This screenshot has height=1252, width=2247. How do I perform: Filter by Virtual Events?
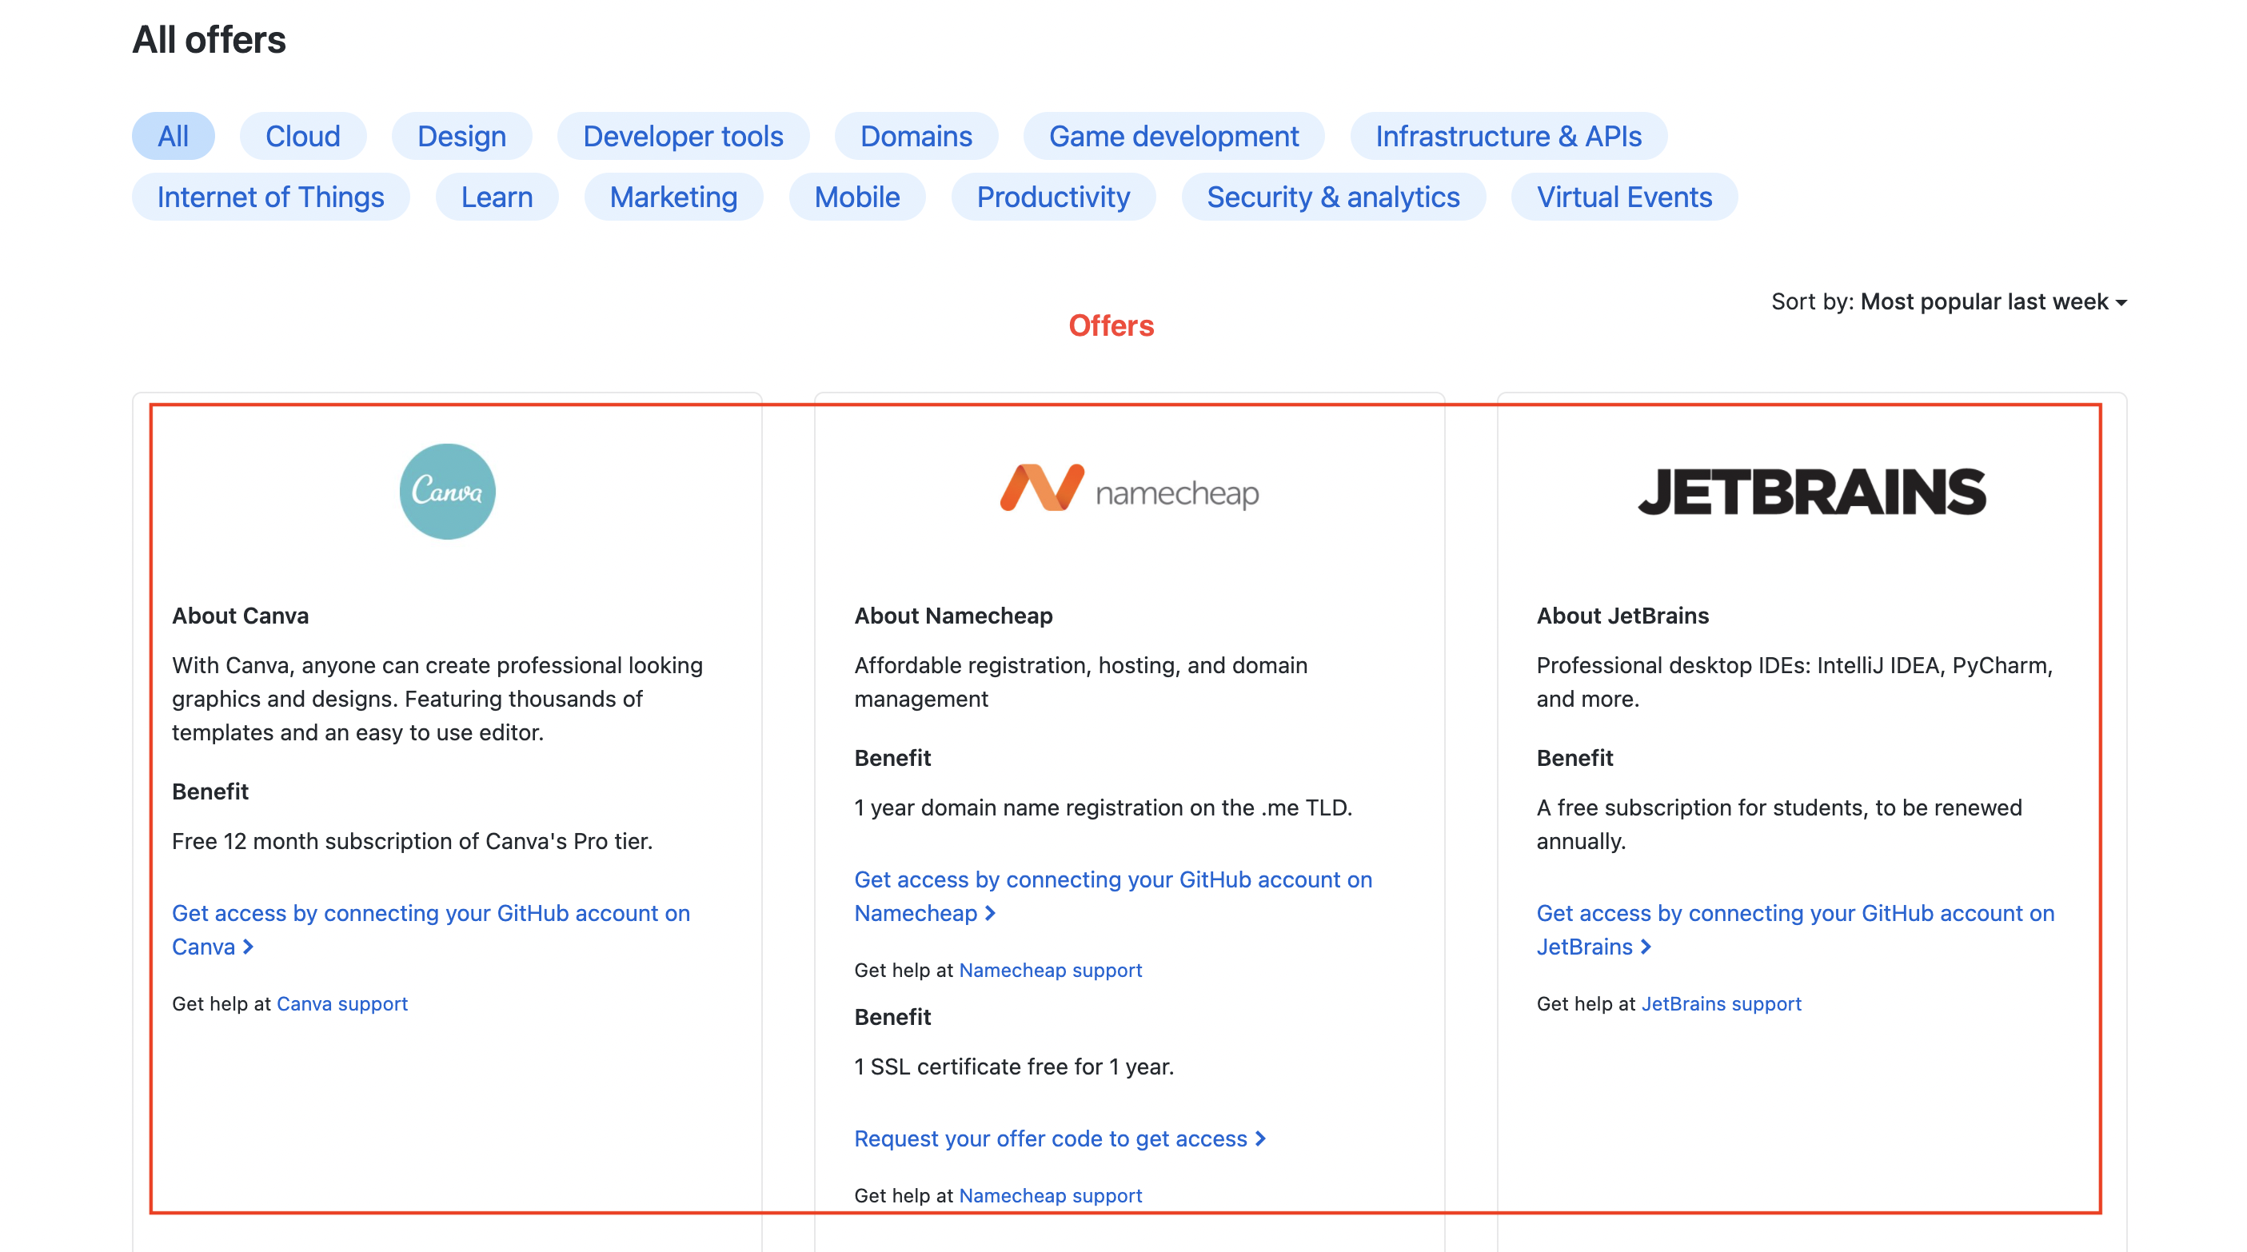point(1624,197)
